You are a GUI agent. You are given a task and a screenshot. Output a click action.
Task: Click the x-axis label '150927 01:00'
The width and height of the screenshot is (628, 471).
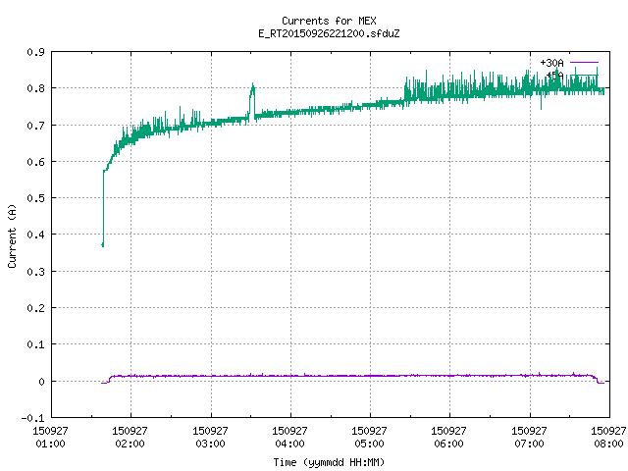pos(50,438)
